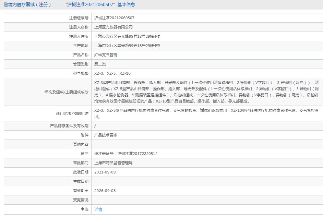Viewport: 323px width, 217px height.
Task: Select address value in the 注册人住所 row
Action: (x=127, y=36)
